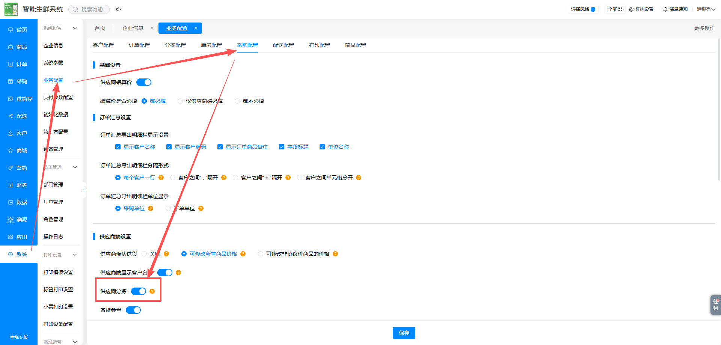Viewport: 721px width, 345px height.
Task: Switch to 客户配置 tab
Action: [103, 45]
